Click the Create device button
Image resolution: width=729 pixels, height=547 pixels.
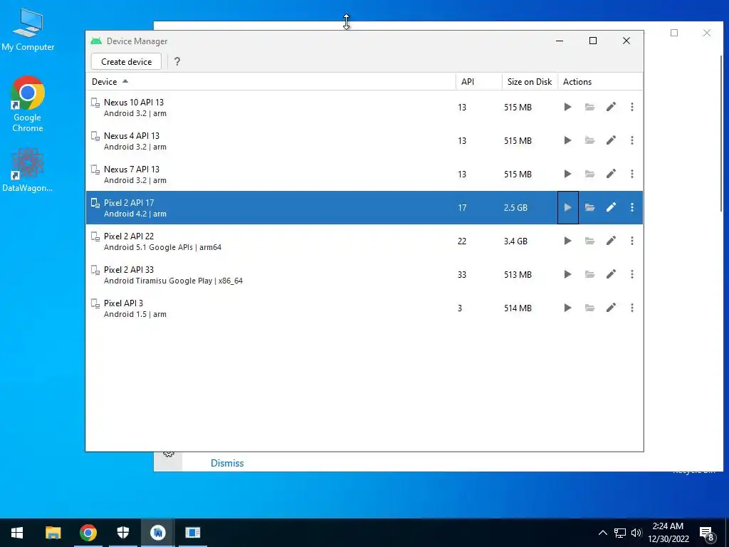click(126, 61)
